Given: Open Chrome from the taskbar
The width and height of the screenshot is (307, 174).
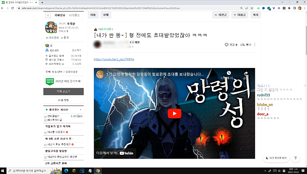Looking at the screenshot, I should point(98,171).
